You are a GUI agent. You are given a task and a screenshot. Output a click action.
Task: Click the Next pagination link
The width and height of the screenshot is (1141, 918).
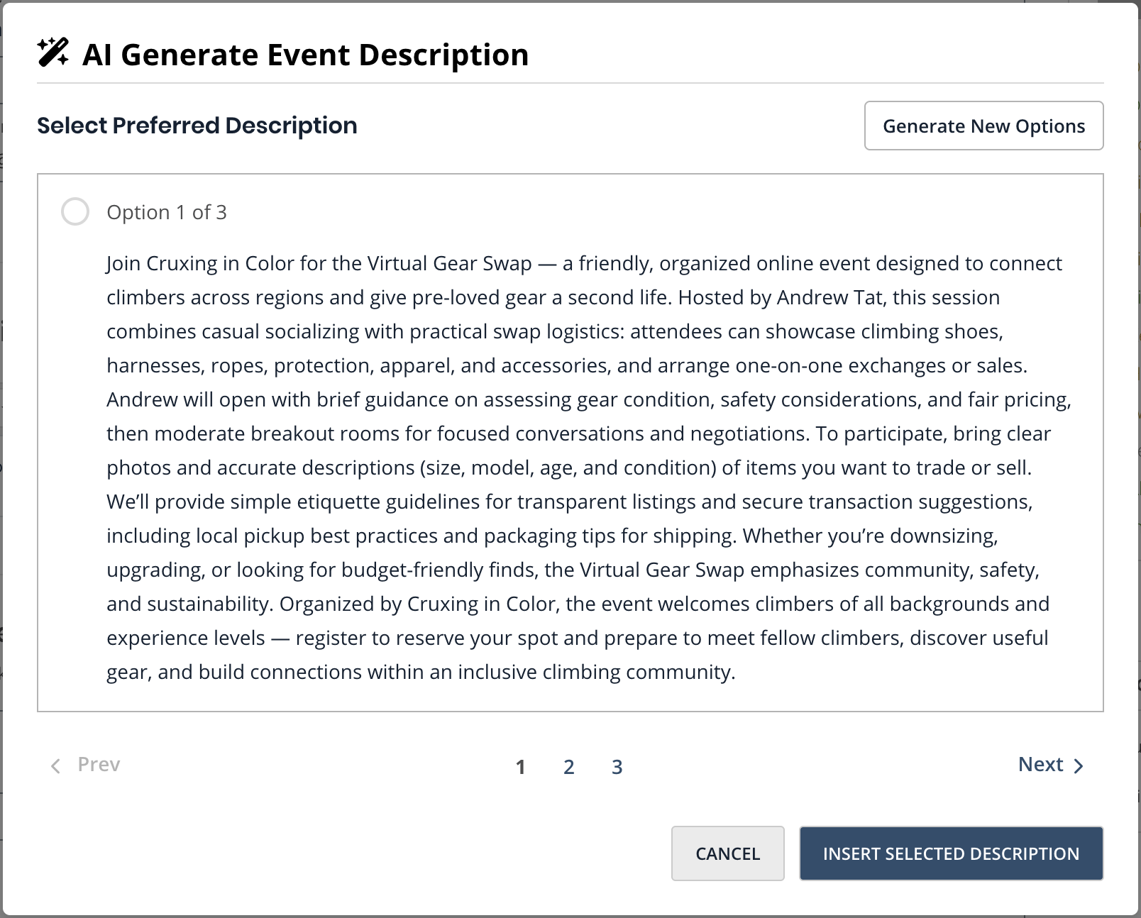click(1040, 764)
